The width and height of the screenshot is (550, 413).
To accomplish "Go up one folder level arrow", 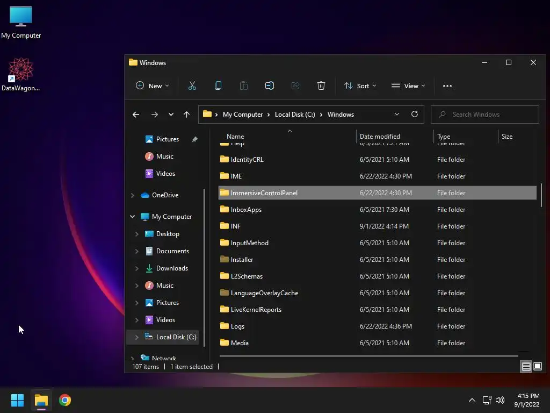I will 186,115.
